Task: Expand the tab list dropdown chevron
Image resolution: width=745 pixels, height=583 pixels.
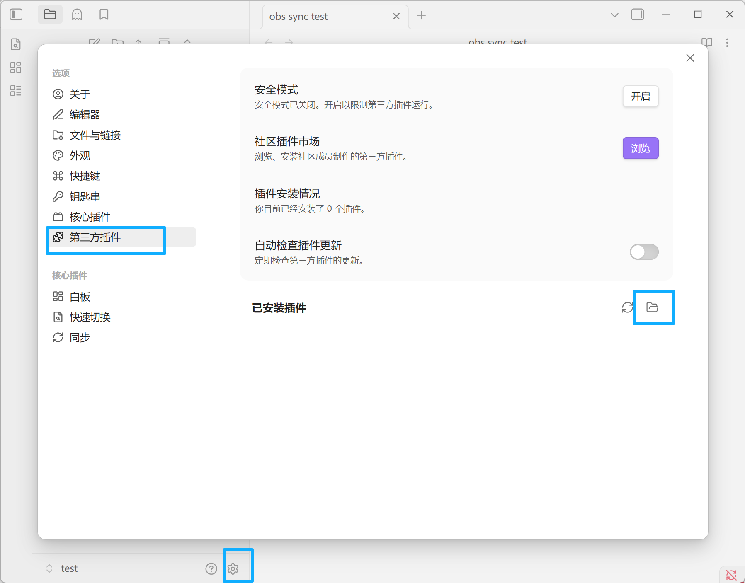Action: click(x=614, y=15)
